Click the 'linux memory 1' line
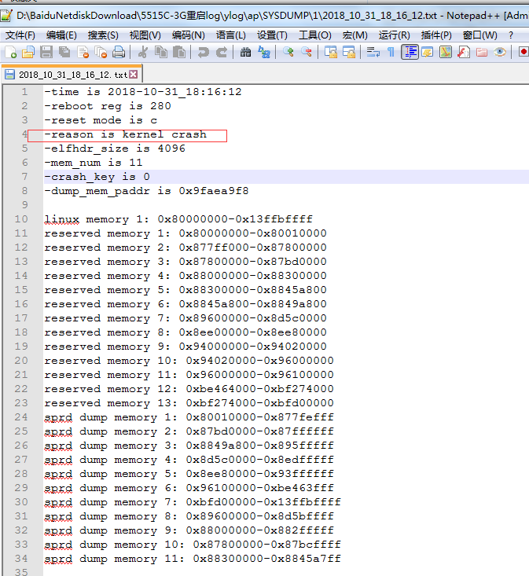The image size is (529, 576). pos(178,219)
